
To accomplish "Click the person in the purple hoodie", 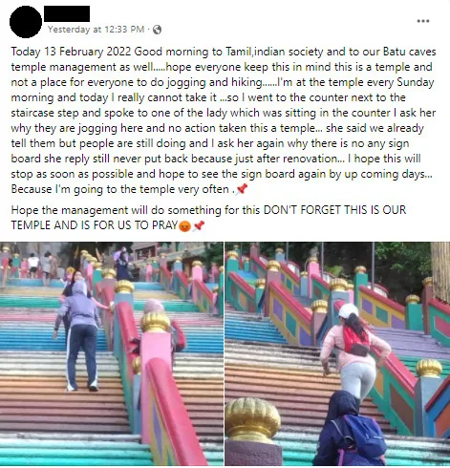I will 79,336.
